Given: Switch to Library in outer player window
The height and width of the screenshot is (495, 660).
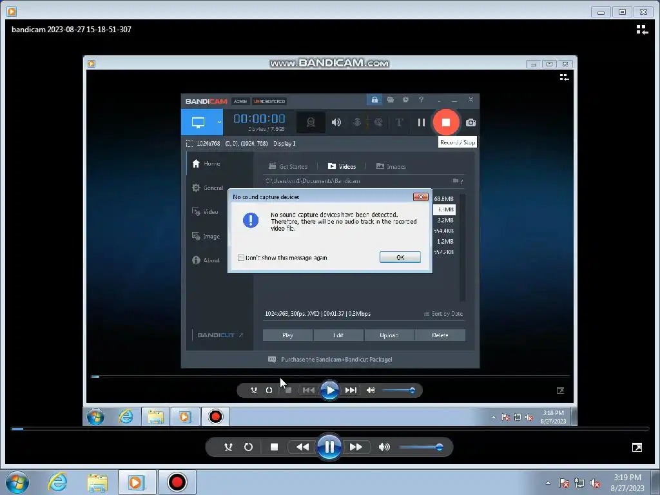Looking at the screenshot, I should coord(642,30).
